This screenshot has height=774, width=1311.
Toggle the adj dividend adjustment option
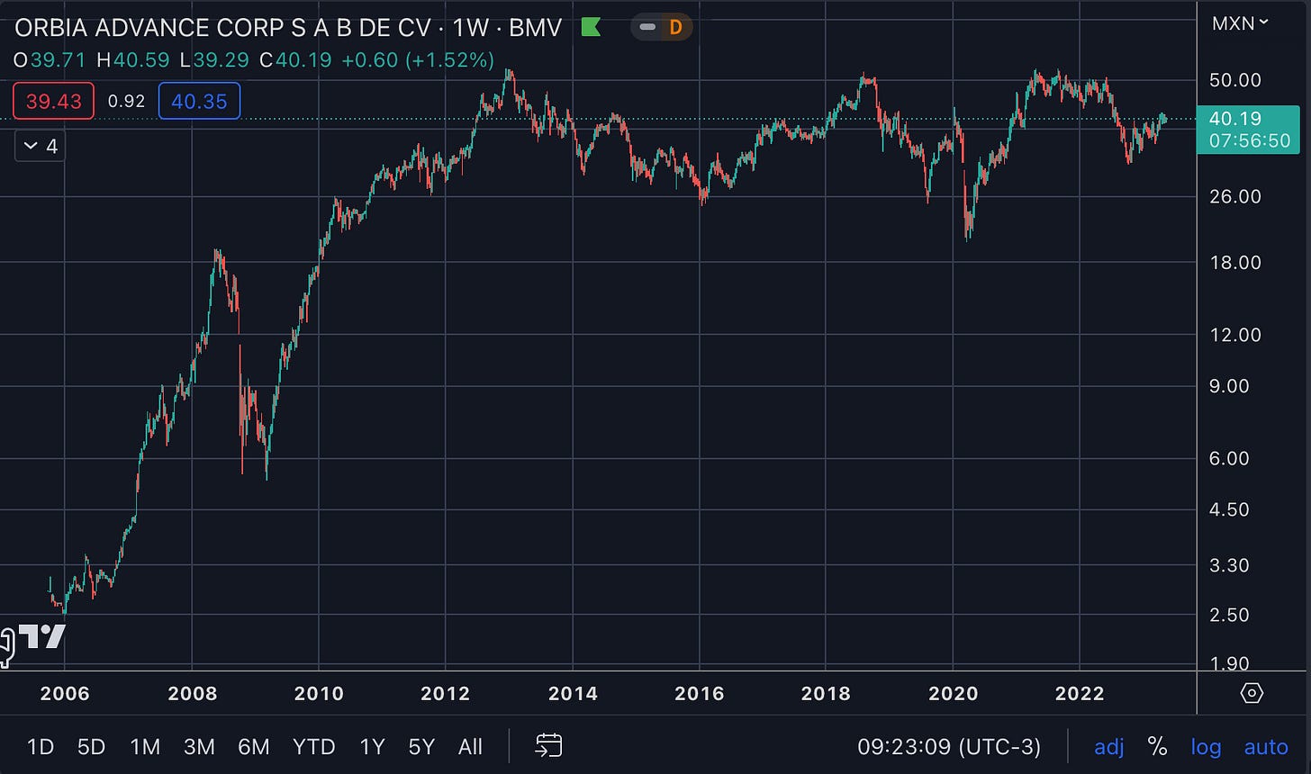pos(1109,746)
